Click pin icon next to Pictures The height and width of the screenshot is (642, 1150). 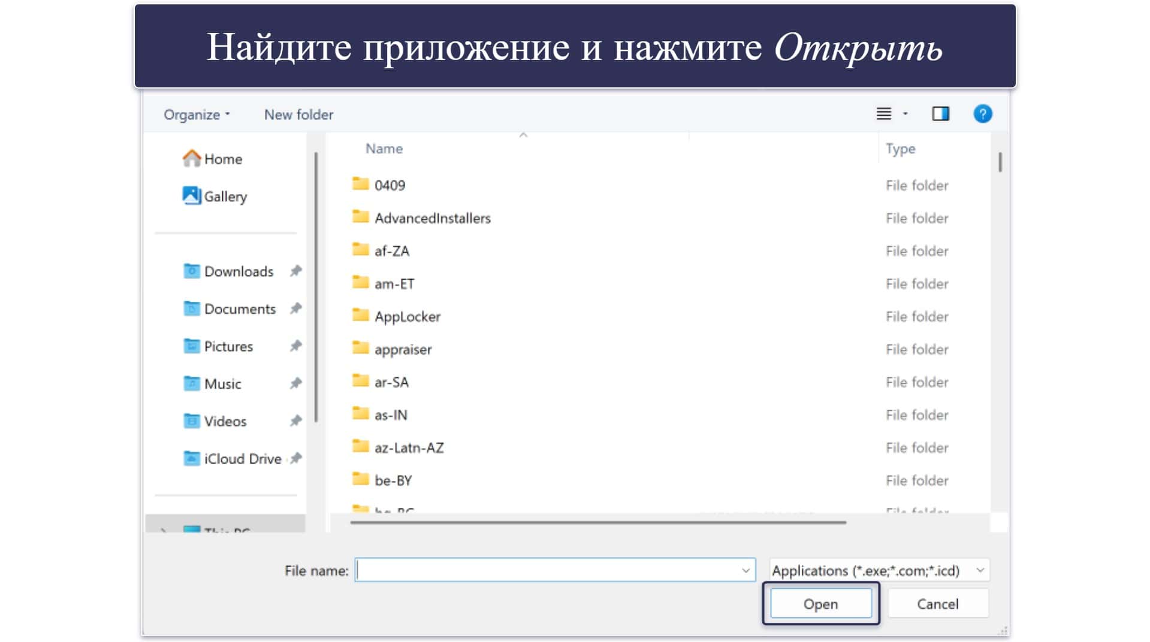pos(295,346)
